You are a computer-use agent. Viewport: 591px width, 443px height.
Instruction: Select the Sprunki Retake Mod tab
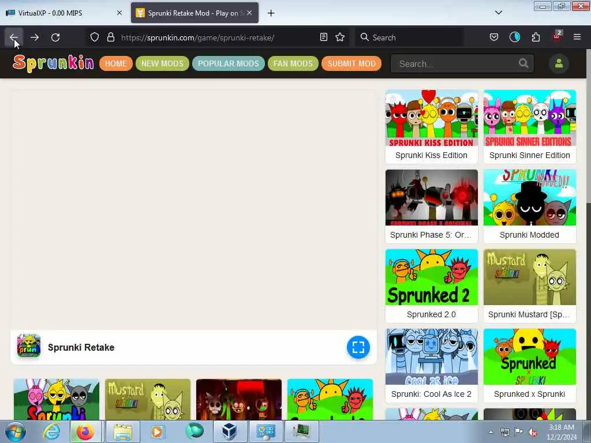point(194,13)
